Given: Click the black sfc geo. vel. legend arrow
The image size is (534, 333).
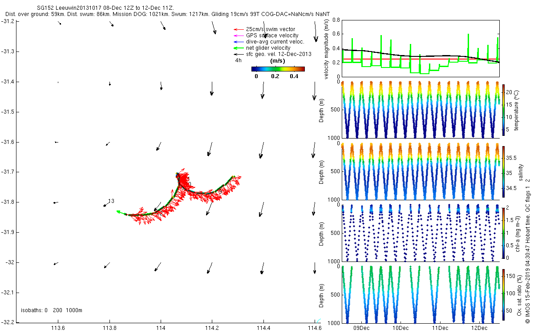Looking at the screenshot, I should 238,54.
